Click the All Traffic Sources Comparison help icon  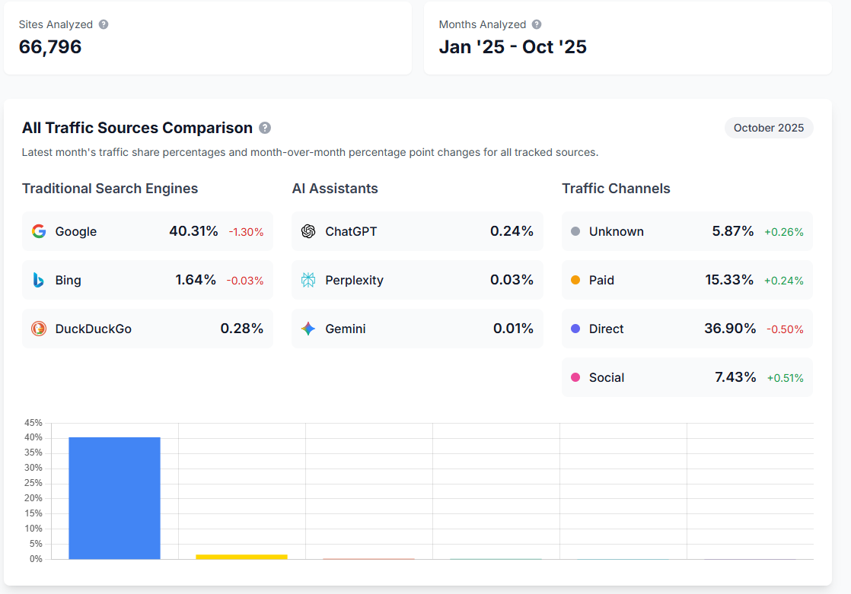tap(266, 128)
